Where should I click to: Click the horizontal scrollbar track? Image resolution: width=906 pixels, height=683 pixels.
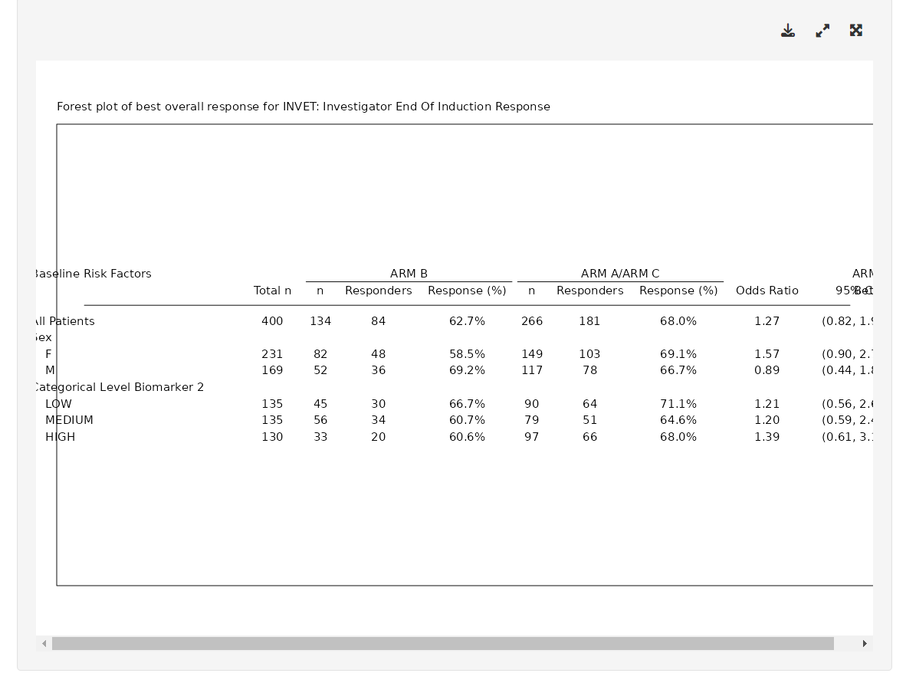pos(445,644)
